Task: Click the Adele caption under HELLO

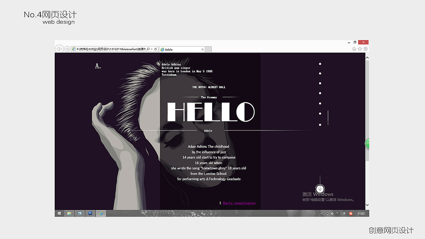Action: coord(208,131)
